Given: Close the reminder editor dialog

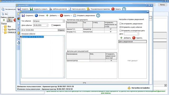Looking at the screenshot, I should point(148,12).
